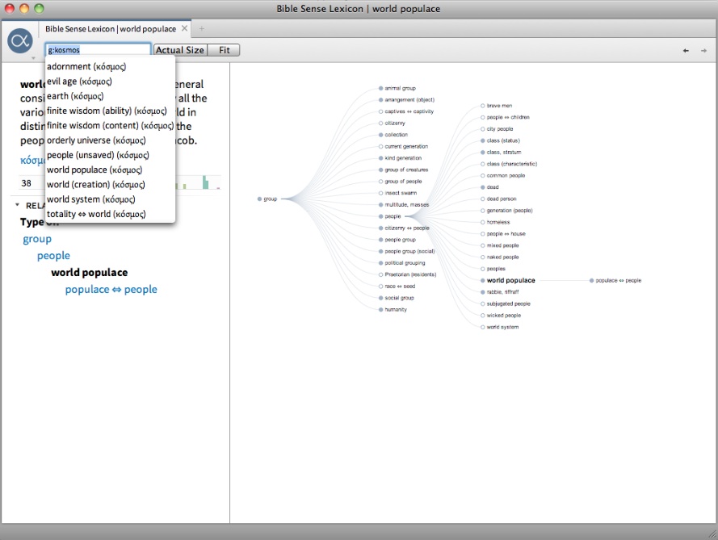Screen dimensions: 718x540
Task: Click the 'g:kosmos' search input field
Action: point(97,50)
